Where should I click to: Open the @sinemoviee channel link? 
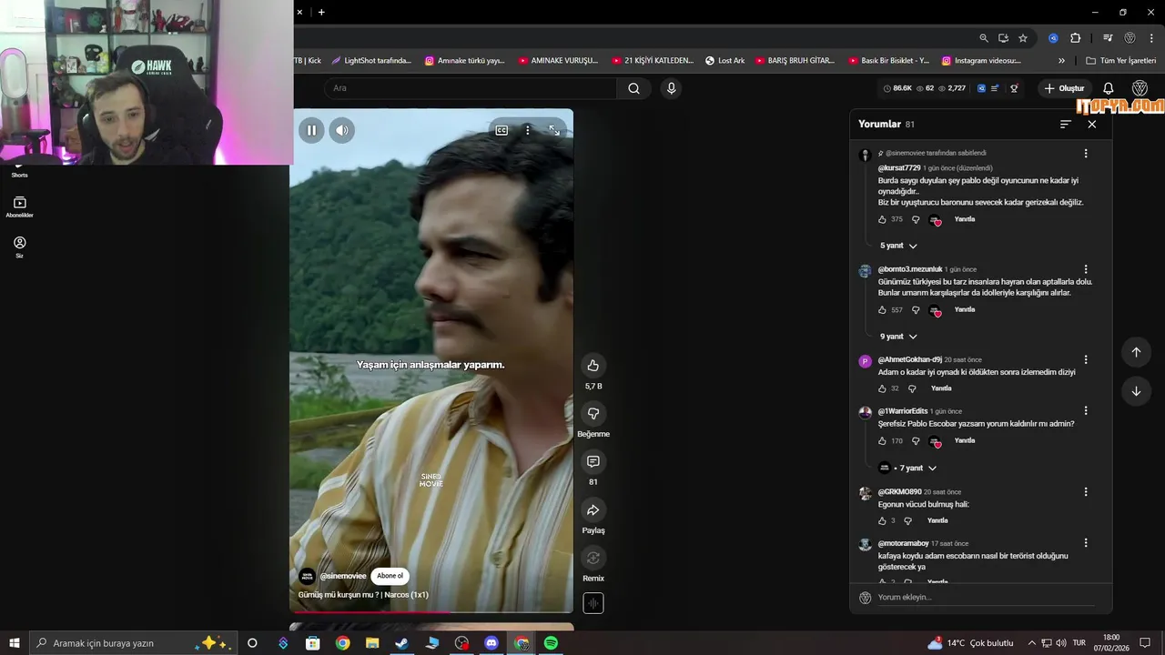tap(343, 576)
